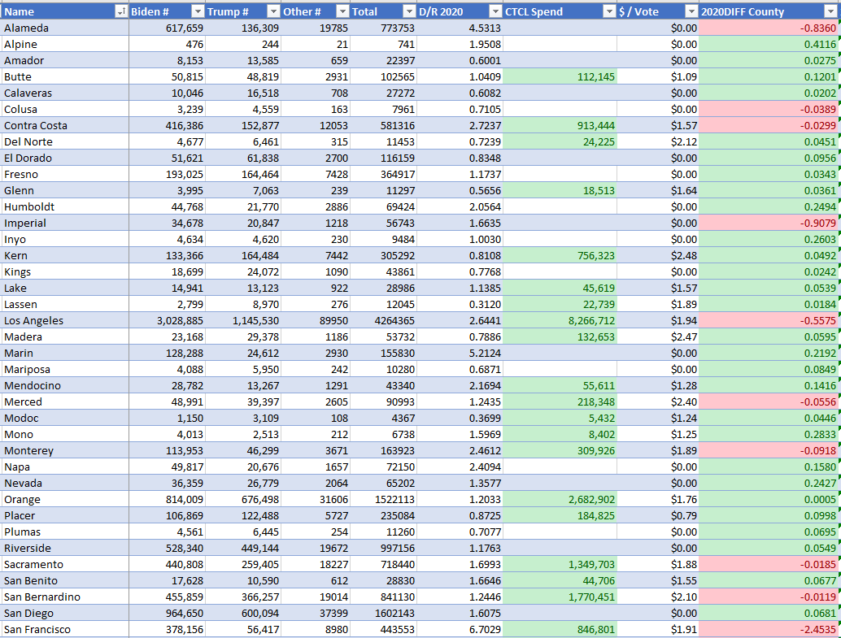Select 2020DIFF value 0.4116 for Alpine
This screenshot has width=841, height=638.
point(769,45)
